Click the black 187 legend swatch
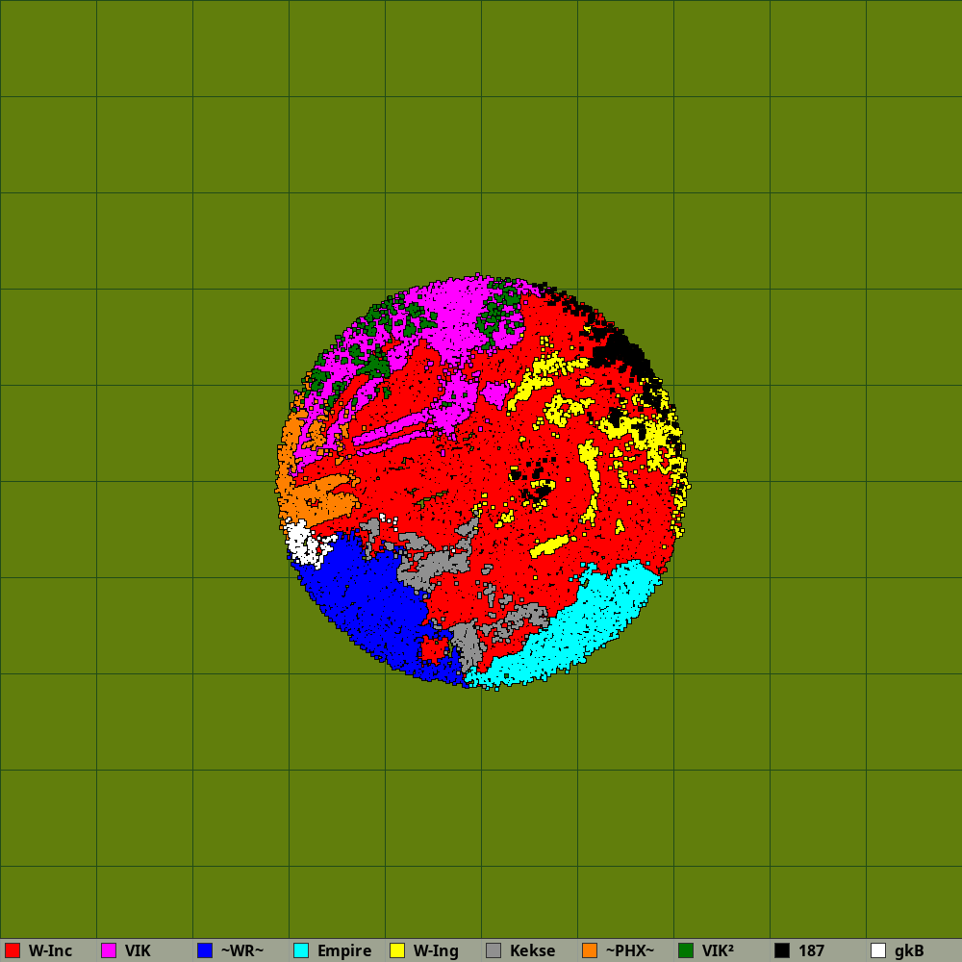Viewport: 962px width, 962px height. click(782, 950)
